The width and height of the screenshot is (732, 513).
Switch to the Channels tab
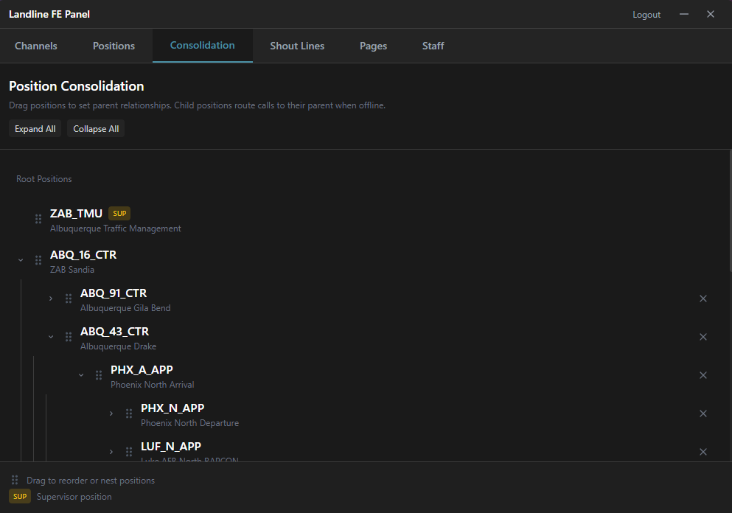pyautogui.click(x=36, y=46)
